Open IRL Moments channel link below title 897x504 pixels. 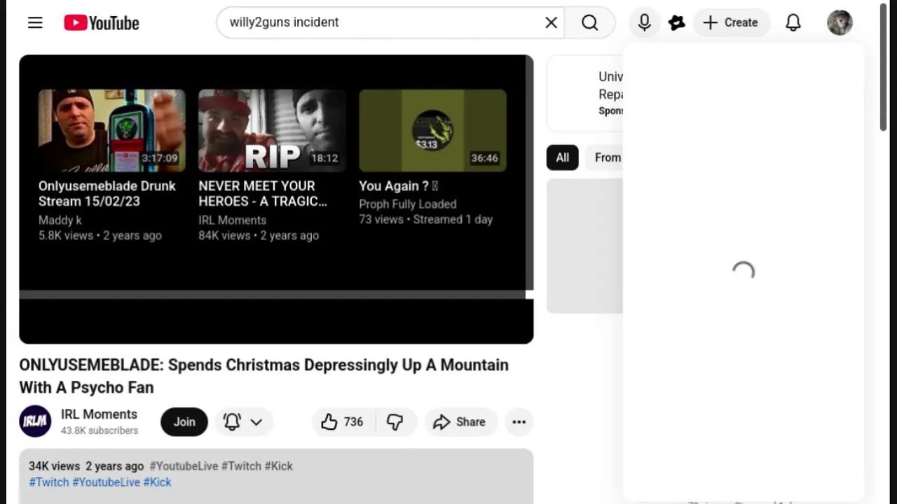point(99,414)
